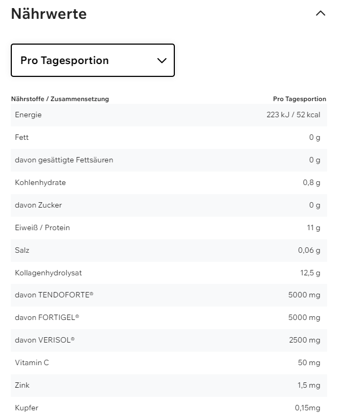Click the Kollagenhydrolysat row label

click(48, 273)
